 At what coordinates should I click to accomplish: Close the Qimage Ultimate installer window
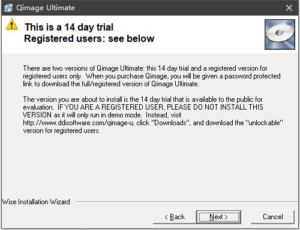[x=289, y=8]
